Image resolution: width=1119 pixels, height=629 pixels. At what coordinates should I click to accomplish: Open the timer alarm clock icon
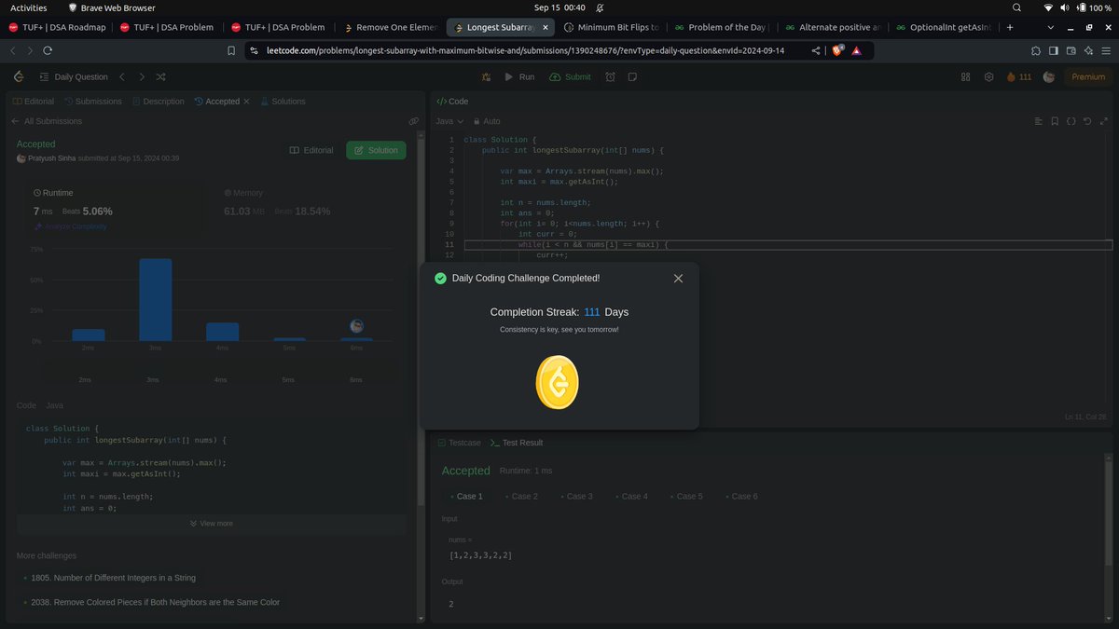[x=610, y=76]
